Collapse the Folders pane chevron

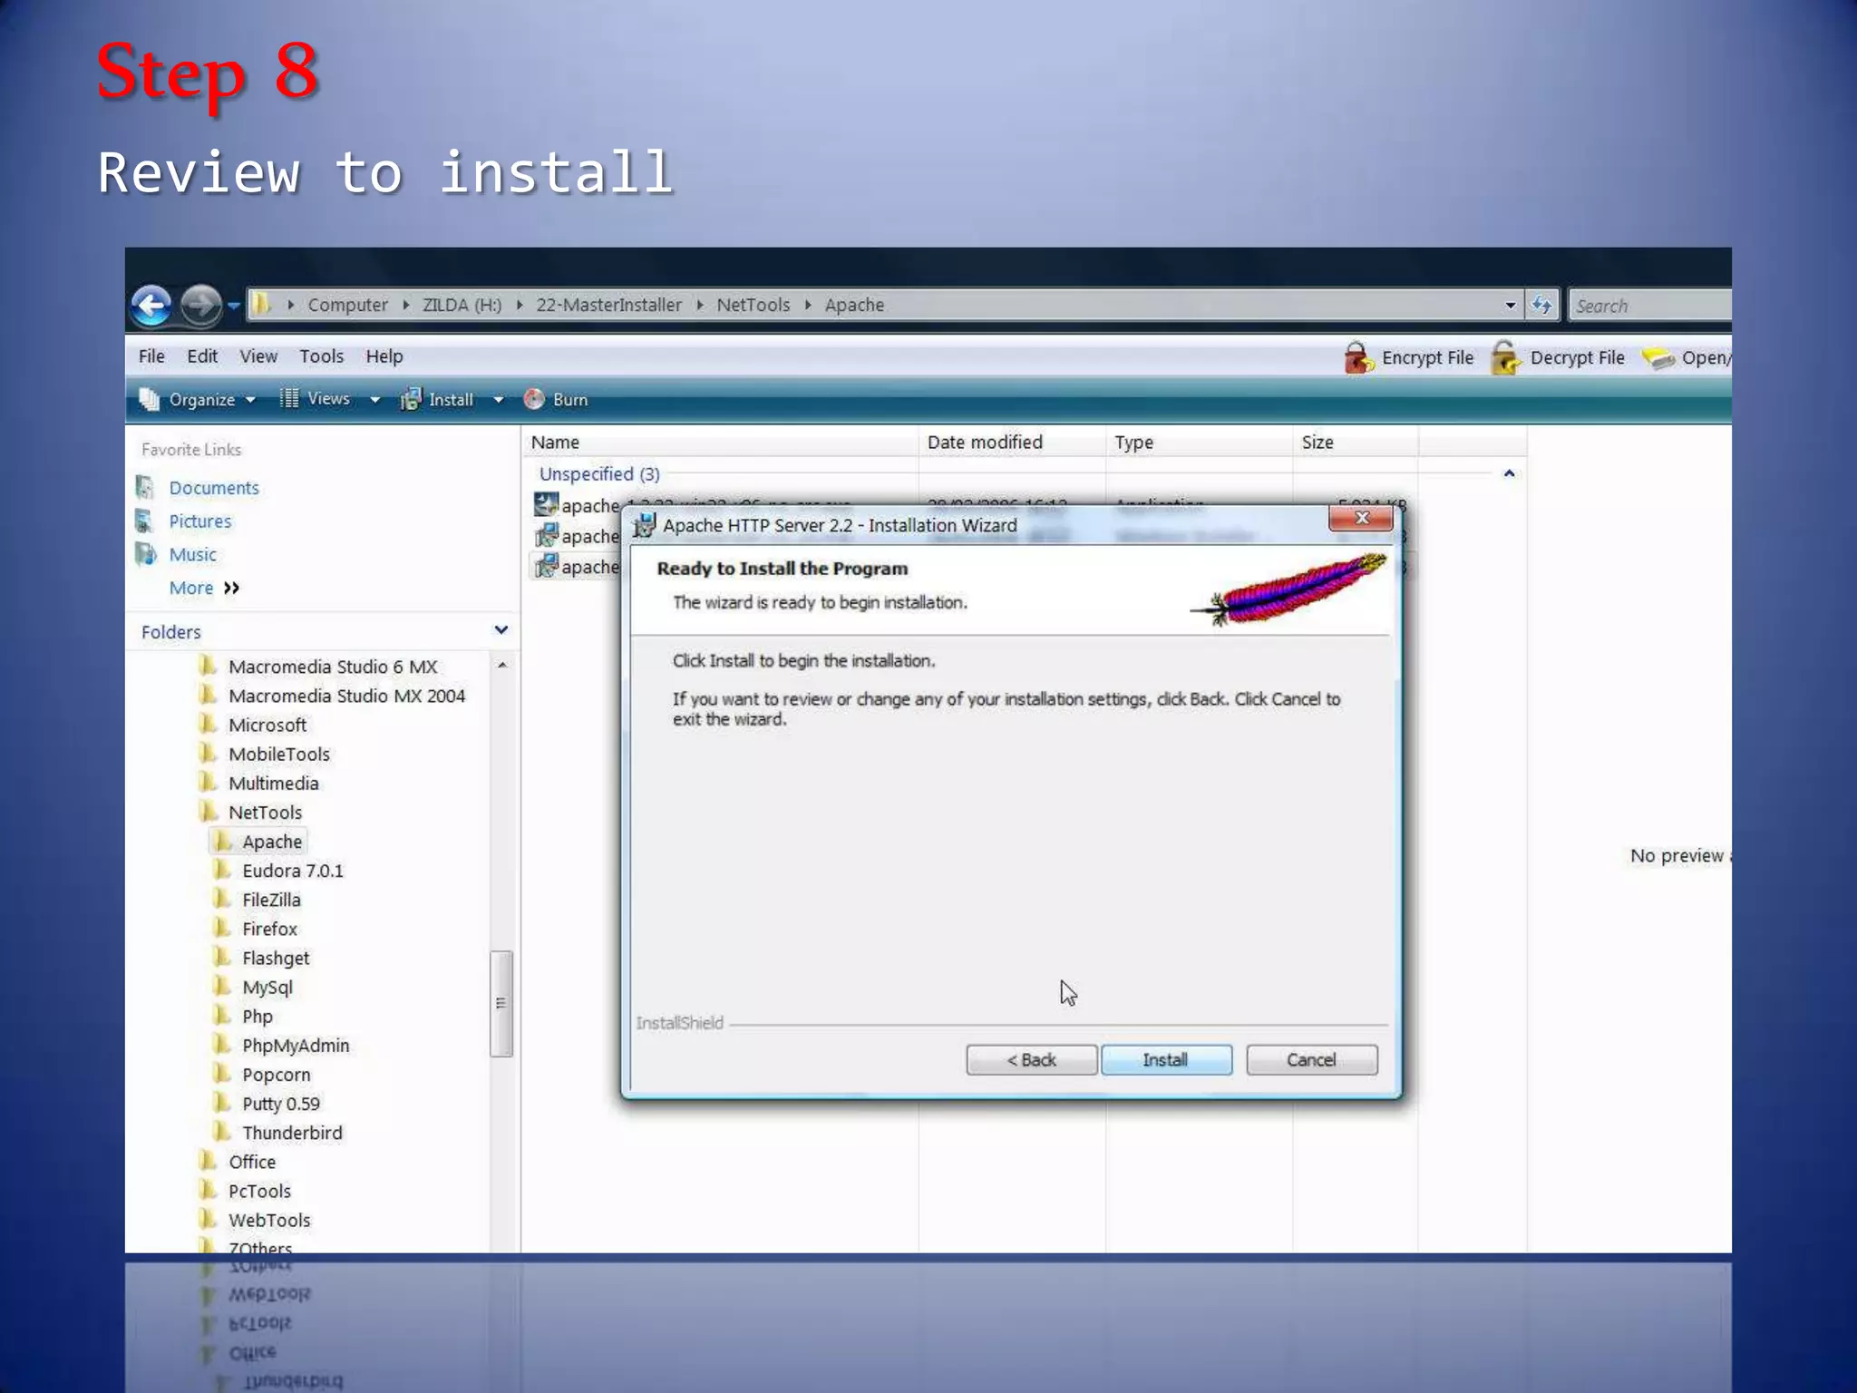[x=501, y=630]
